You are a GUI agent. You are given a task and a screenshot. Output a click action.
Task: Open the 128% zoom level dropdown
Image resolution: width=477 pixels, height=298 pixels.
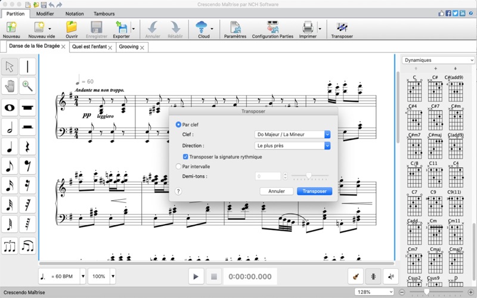click(x=374, y=292)
